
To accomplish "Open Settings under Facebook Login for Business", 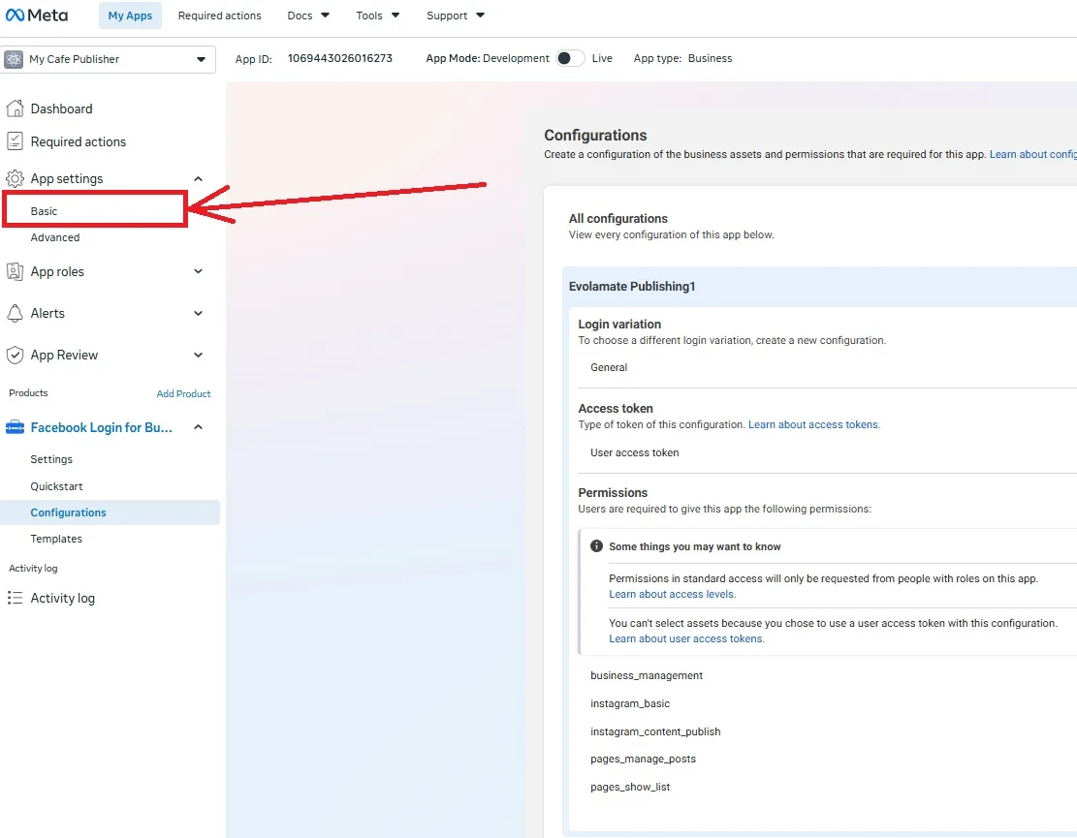I will pos(51,459).
